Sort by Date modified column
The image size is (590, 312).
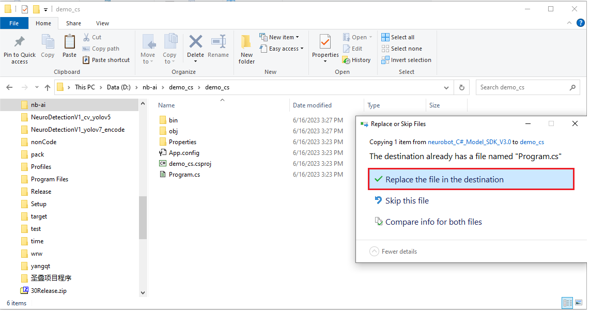[x=313, y=105]
